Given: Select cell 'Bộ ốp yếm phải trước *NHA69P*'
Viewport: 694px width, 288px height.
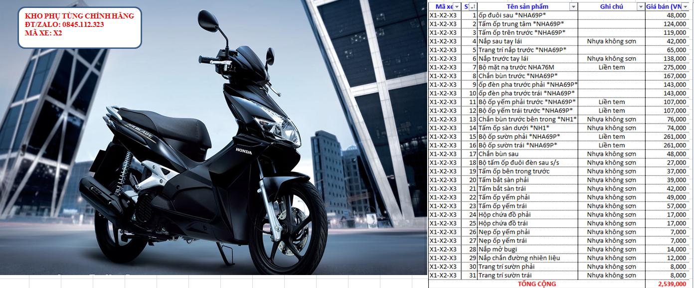Looking at the screenshot, I should click(x=527, y=102).
